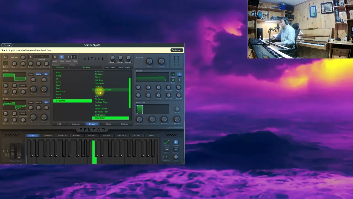Open the filter Type LP selector
Screen dimensions: 353x199
coord(173,74)
